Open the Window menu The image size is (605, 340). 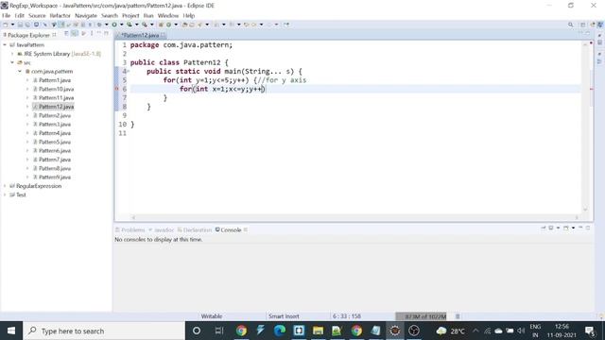click(x=168, y=16)
